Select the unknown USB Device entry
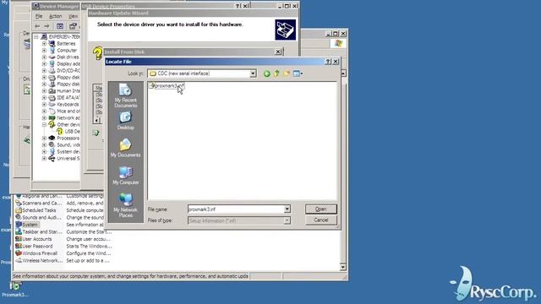Screen dimensions: 541x304 [68, 132]
